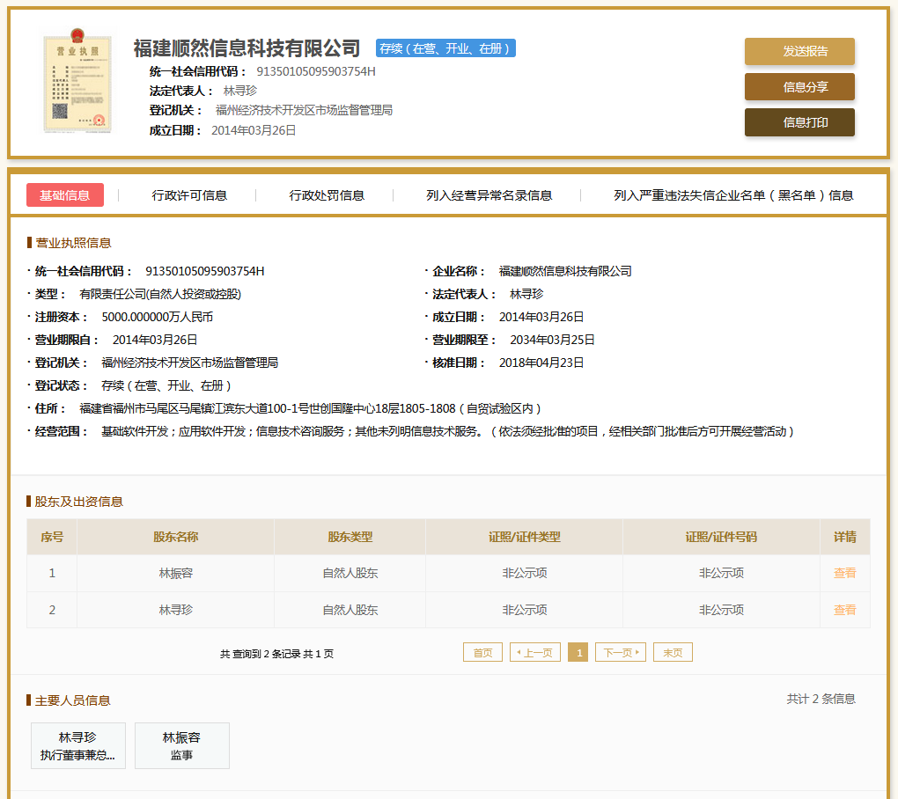The width and height of the screenshot is (898, 799).
Task: Click the business license thumbnail image
Action: (x=77, y=84)
